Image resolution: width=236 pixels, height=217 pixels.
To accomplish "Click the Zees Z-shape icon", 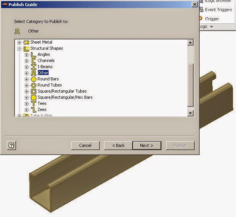I will pos(34,110).
